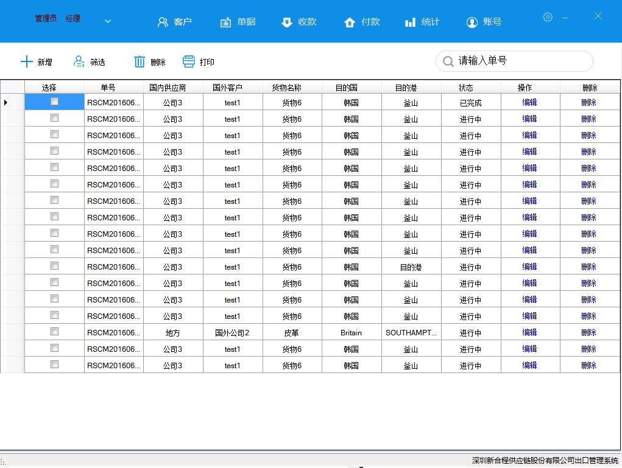This screenshot has height=468, width=622.
Task: Expand the 管理员 经理 user dropdown
Action: (108, 21)
